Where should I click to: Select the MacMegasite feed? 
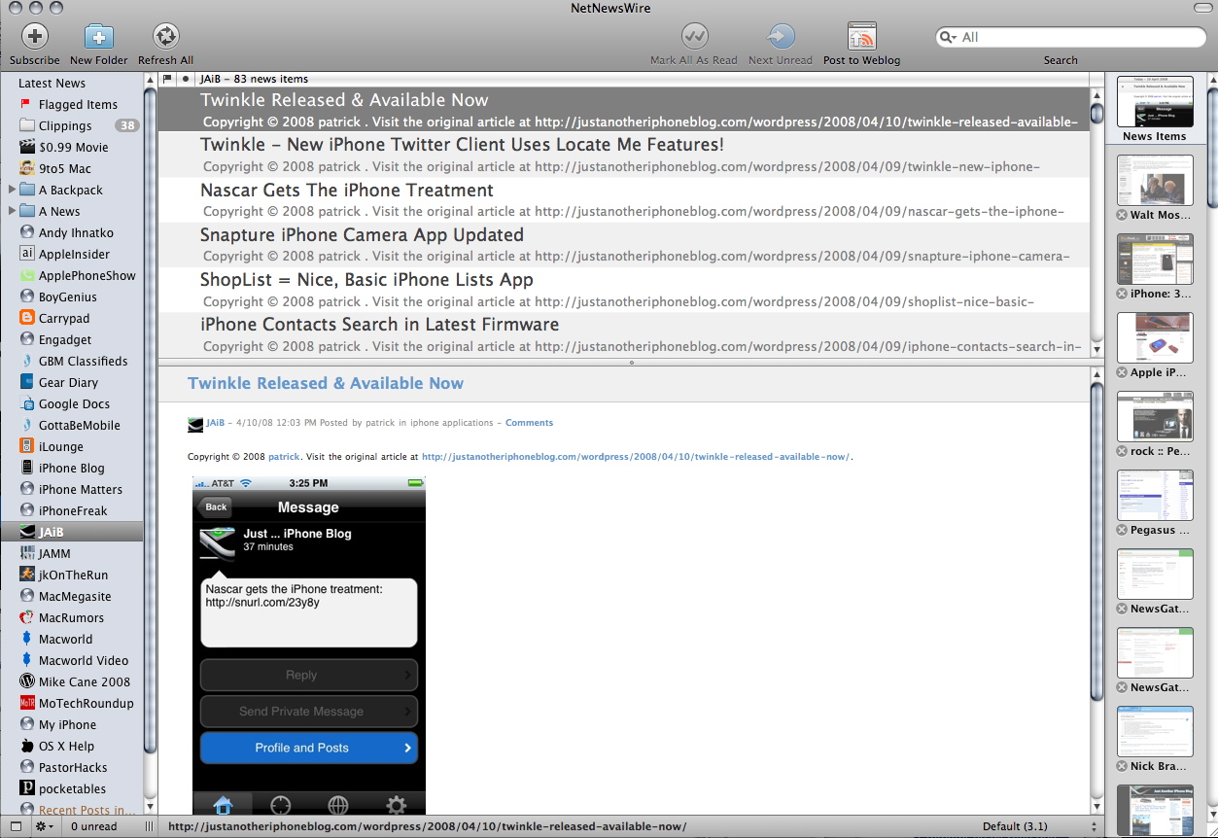pyautogui.click(x=75, y=596)
